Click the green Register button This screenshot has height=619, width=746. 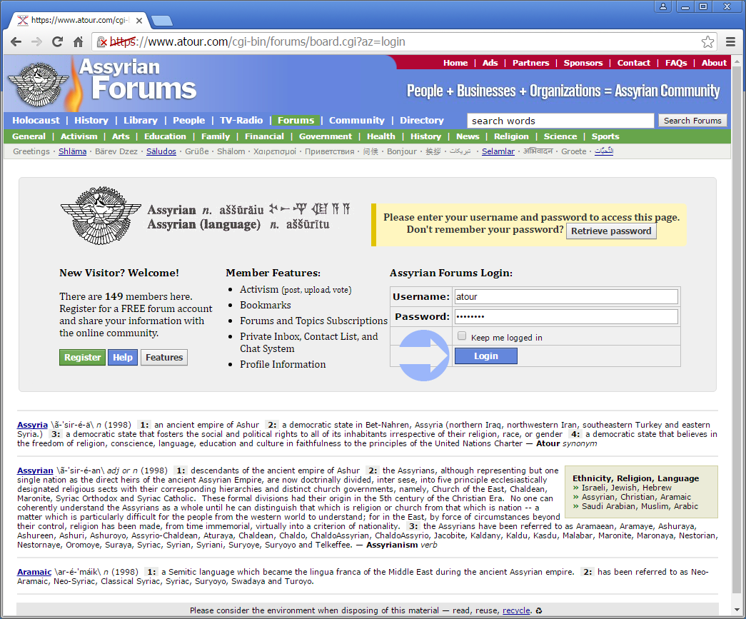pos(82,357)
